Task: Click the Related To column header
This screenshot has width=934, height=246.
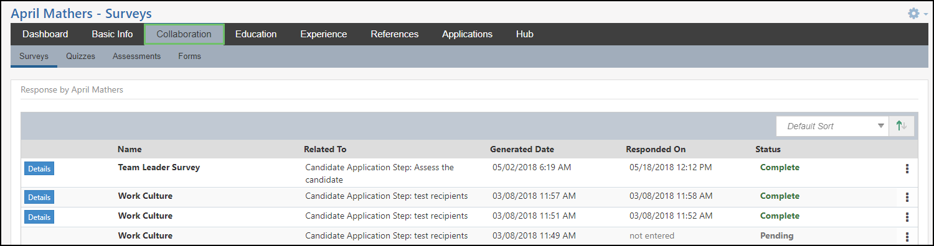Action: coord(325,149)
